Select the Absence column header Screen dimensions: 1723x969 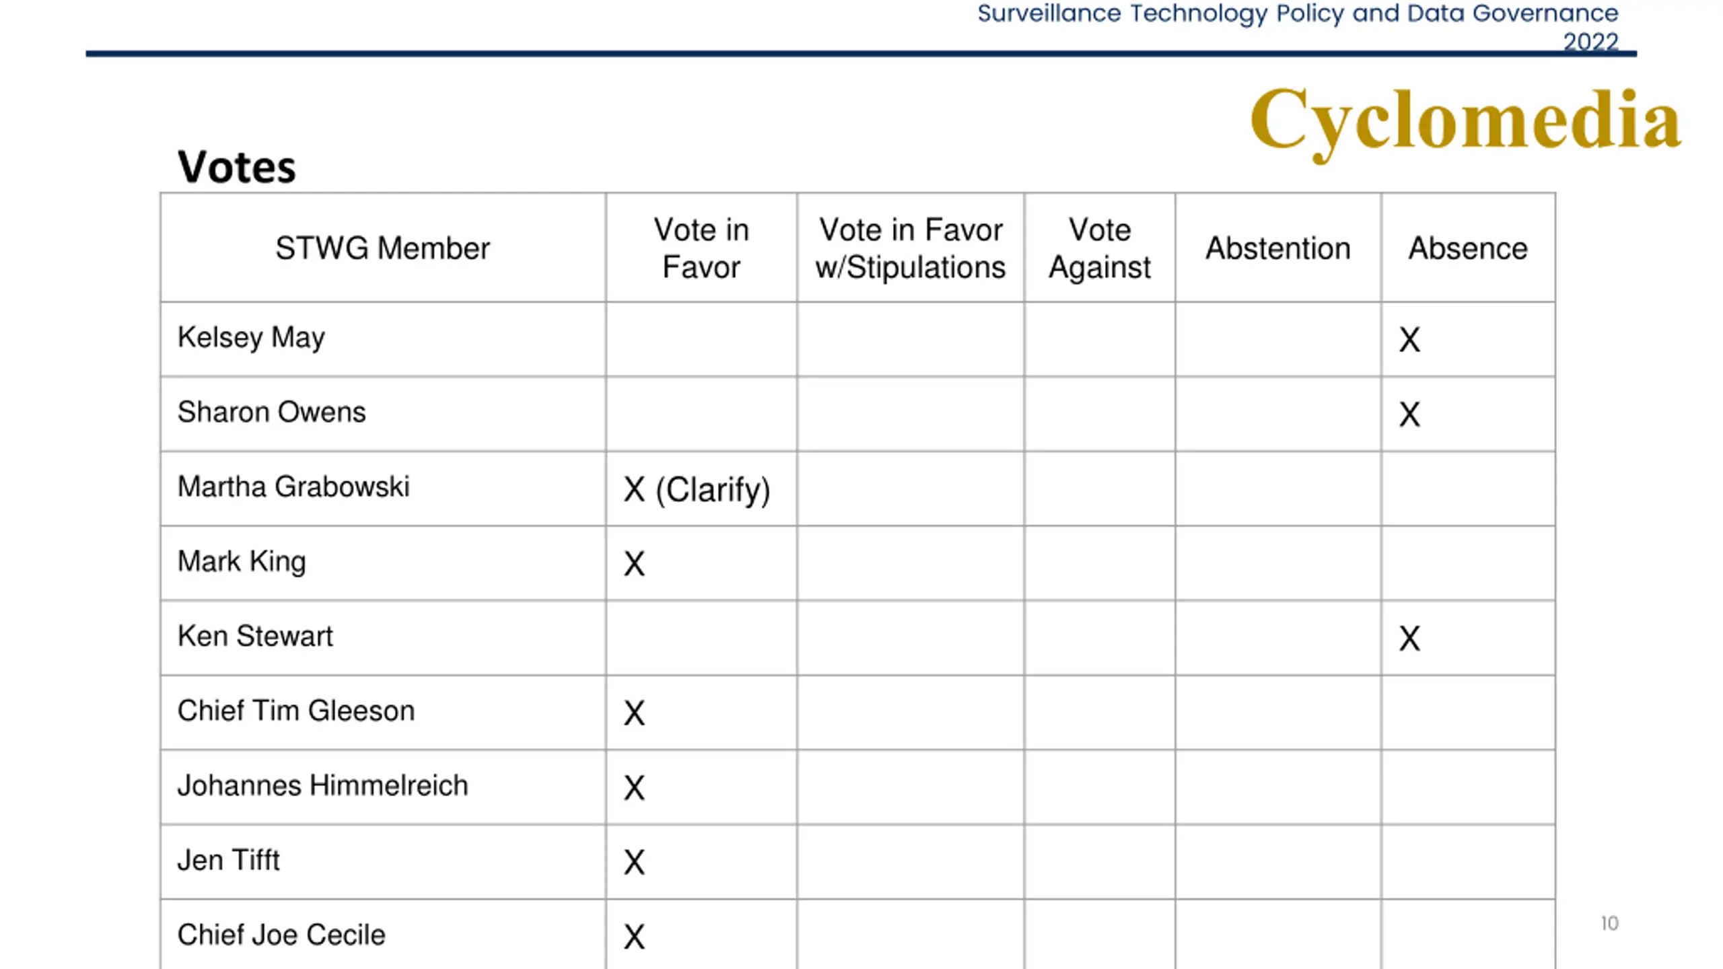(1468, 248)
